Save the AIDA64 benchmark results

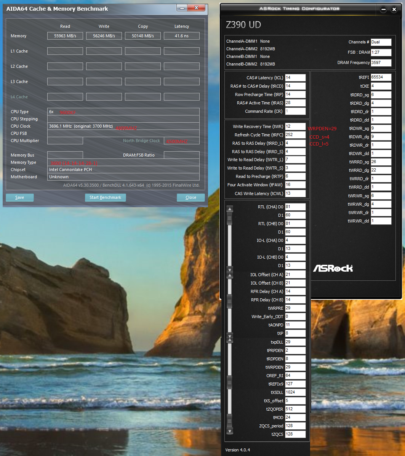pos(20,197)
